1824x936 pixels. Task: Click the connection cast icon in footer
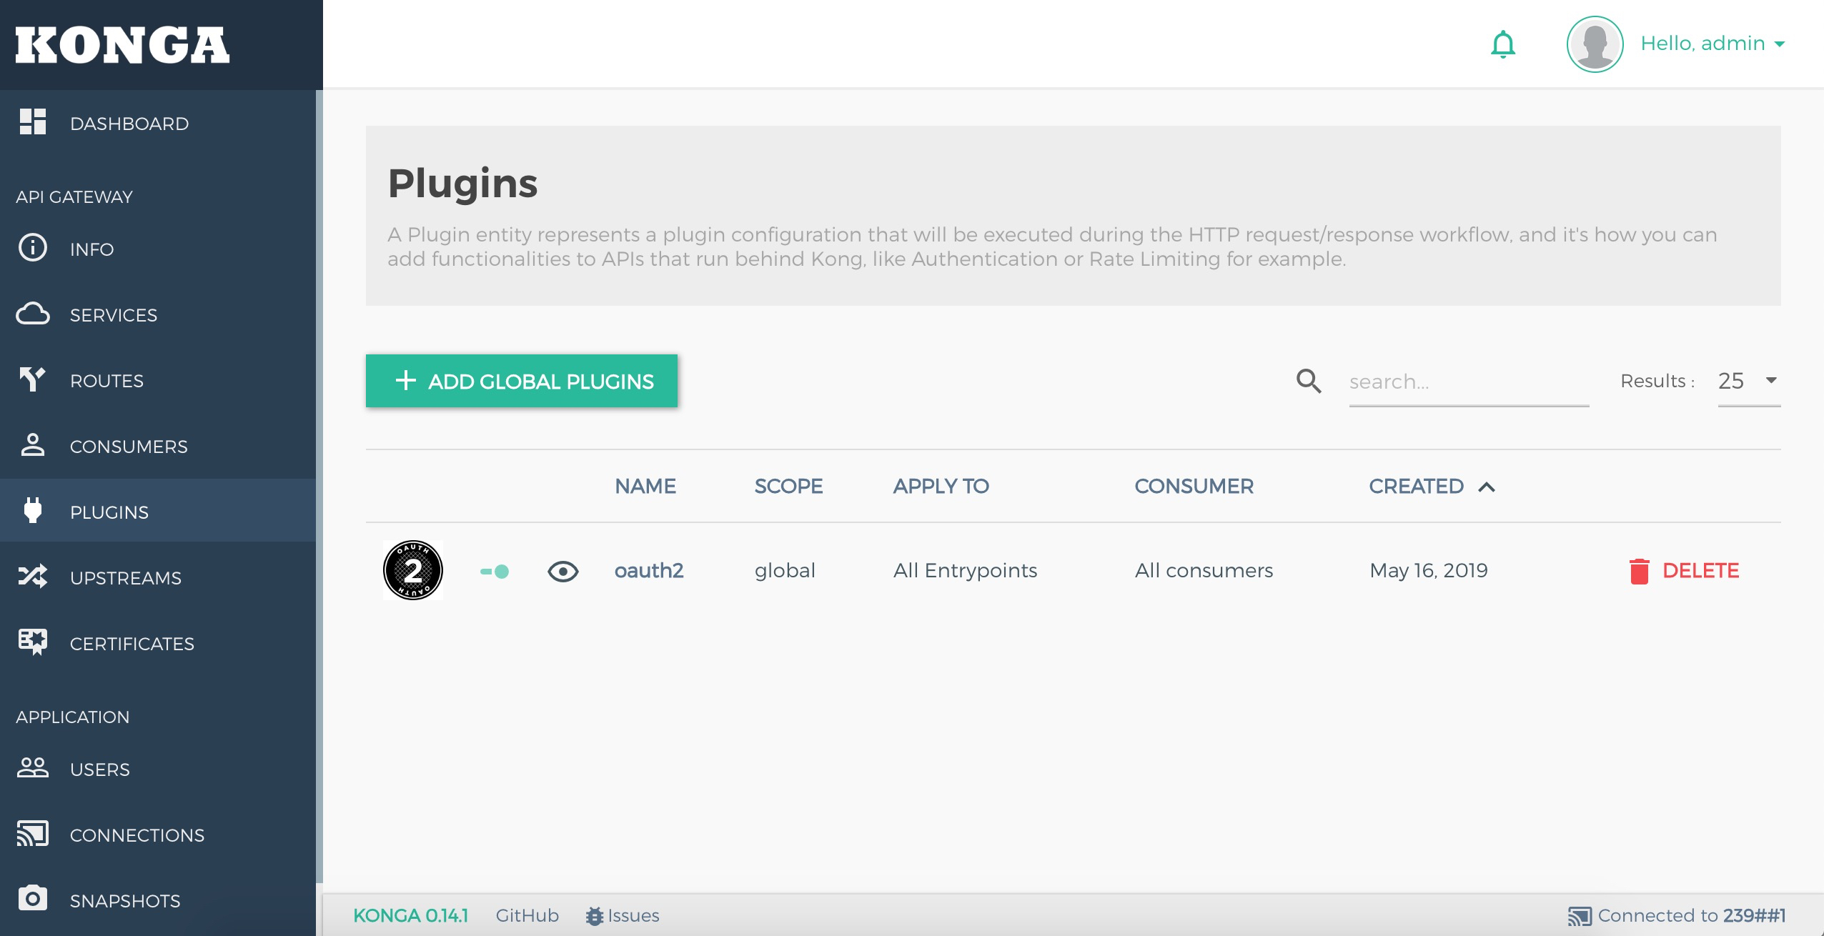click(1579, 916)
